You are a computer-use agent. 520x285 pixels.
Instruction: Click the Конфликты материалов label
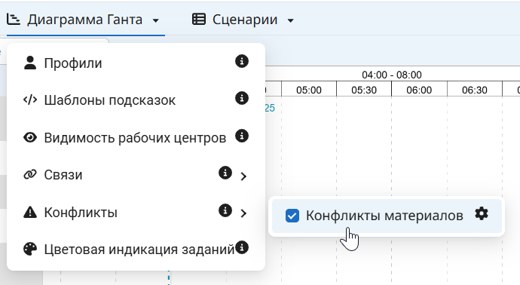click(384, 216)
